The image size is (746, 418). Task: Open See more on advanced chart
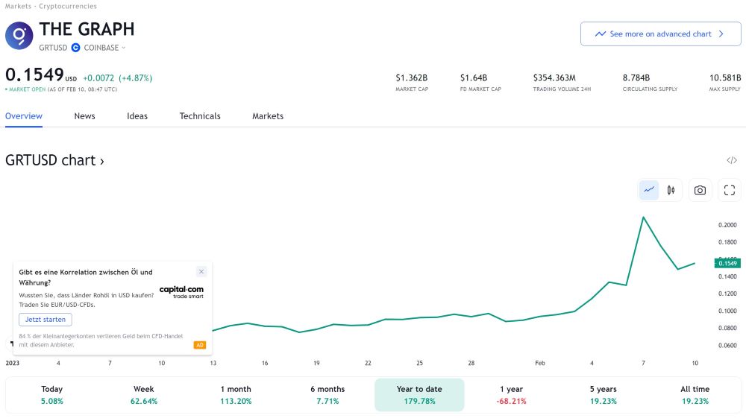click(x=660, y=34)
